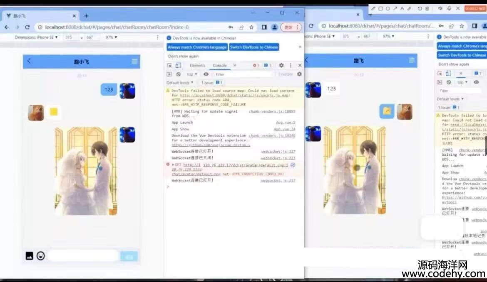
Task: Select the pencil tool in recording toolbar
Action: [x=373, y=8]
